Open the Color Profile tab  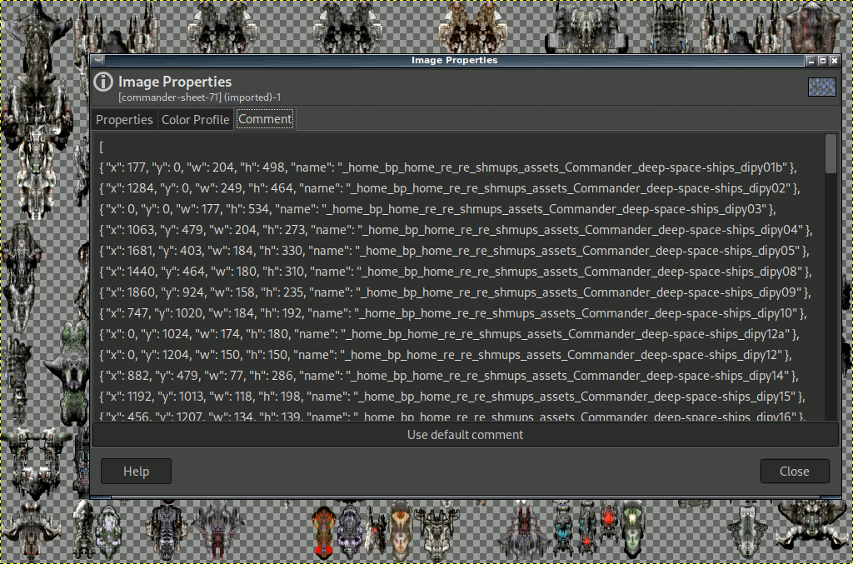(195, 120)
